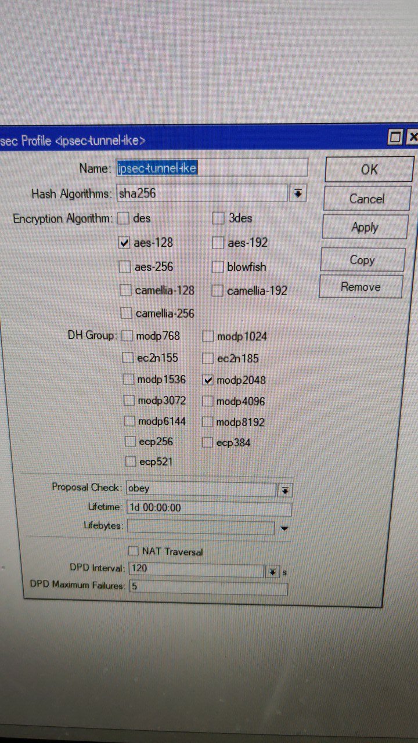The height and width of the screenshot is (743, 418).
Task: Check the modp6144 DH group
Action: 129,421
